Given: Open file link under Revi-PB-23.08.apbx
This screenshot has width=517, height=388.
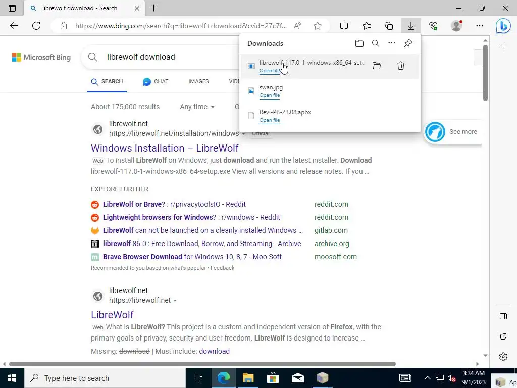Looking at the screenshot, I should click(270, 120).
